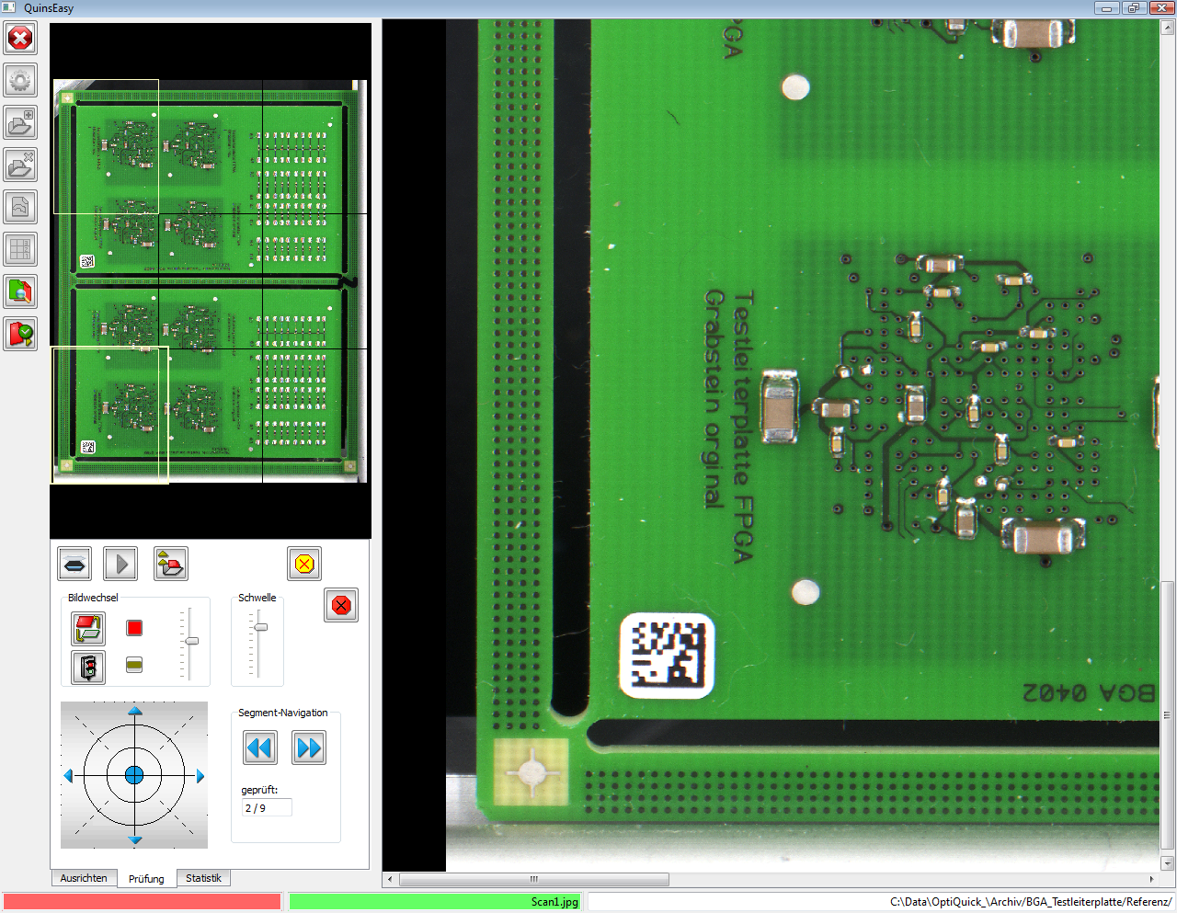
Task: Click the yellow octagon cancel button
Action: (304, 564)
